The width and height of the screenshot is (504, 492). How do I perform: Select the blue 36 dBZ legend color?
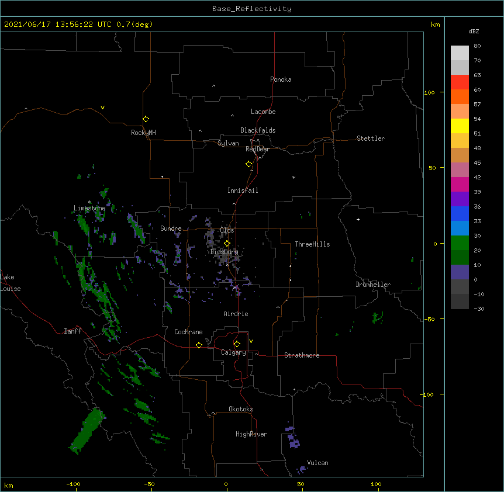pos(460,213)
